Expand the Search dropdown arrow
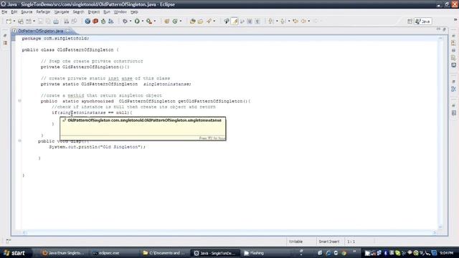This screenshot has width=459, height=258. click(214, 21)
